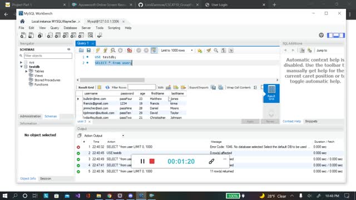Save the script with the floppy disk icon

[88, 51]
